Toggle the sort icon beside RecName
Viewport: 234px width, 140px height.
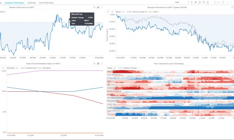pyautogui.click(x=3, y=68)
